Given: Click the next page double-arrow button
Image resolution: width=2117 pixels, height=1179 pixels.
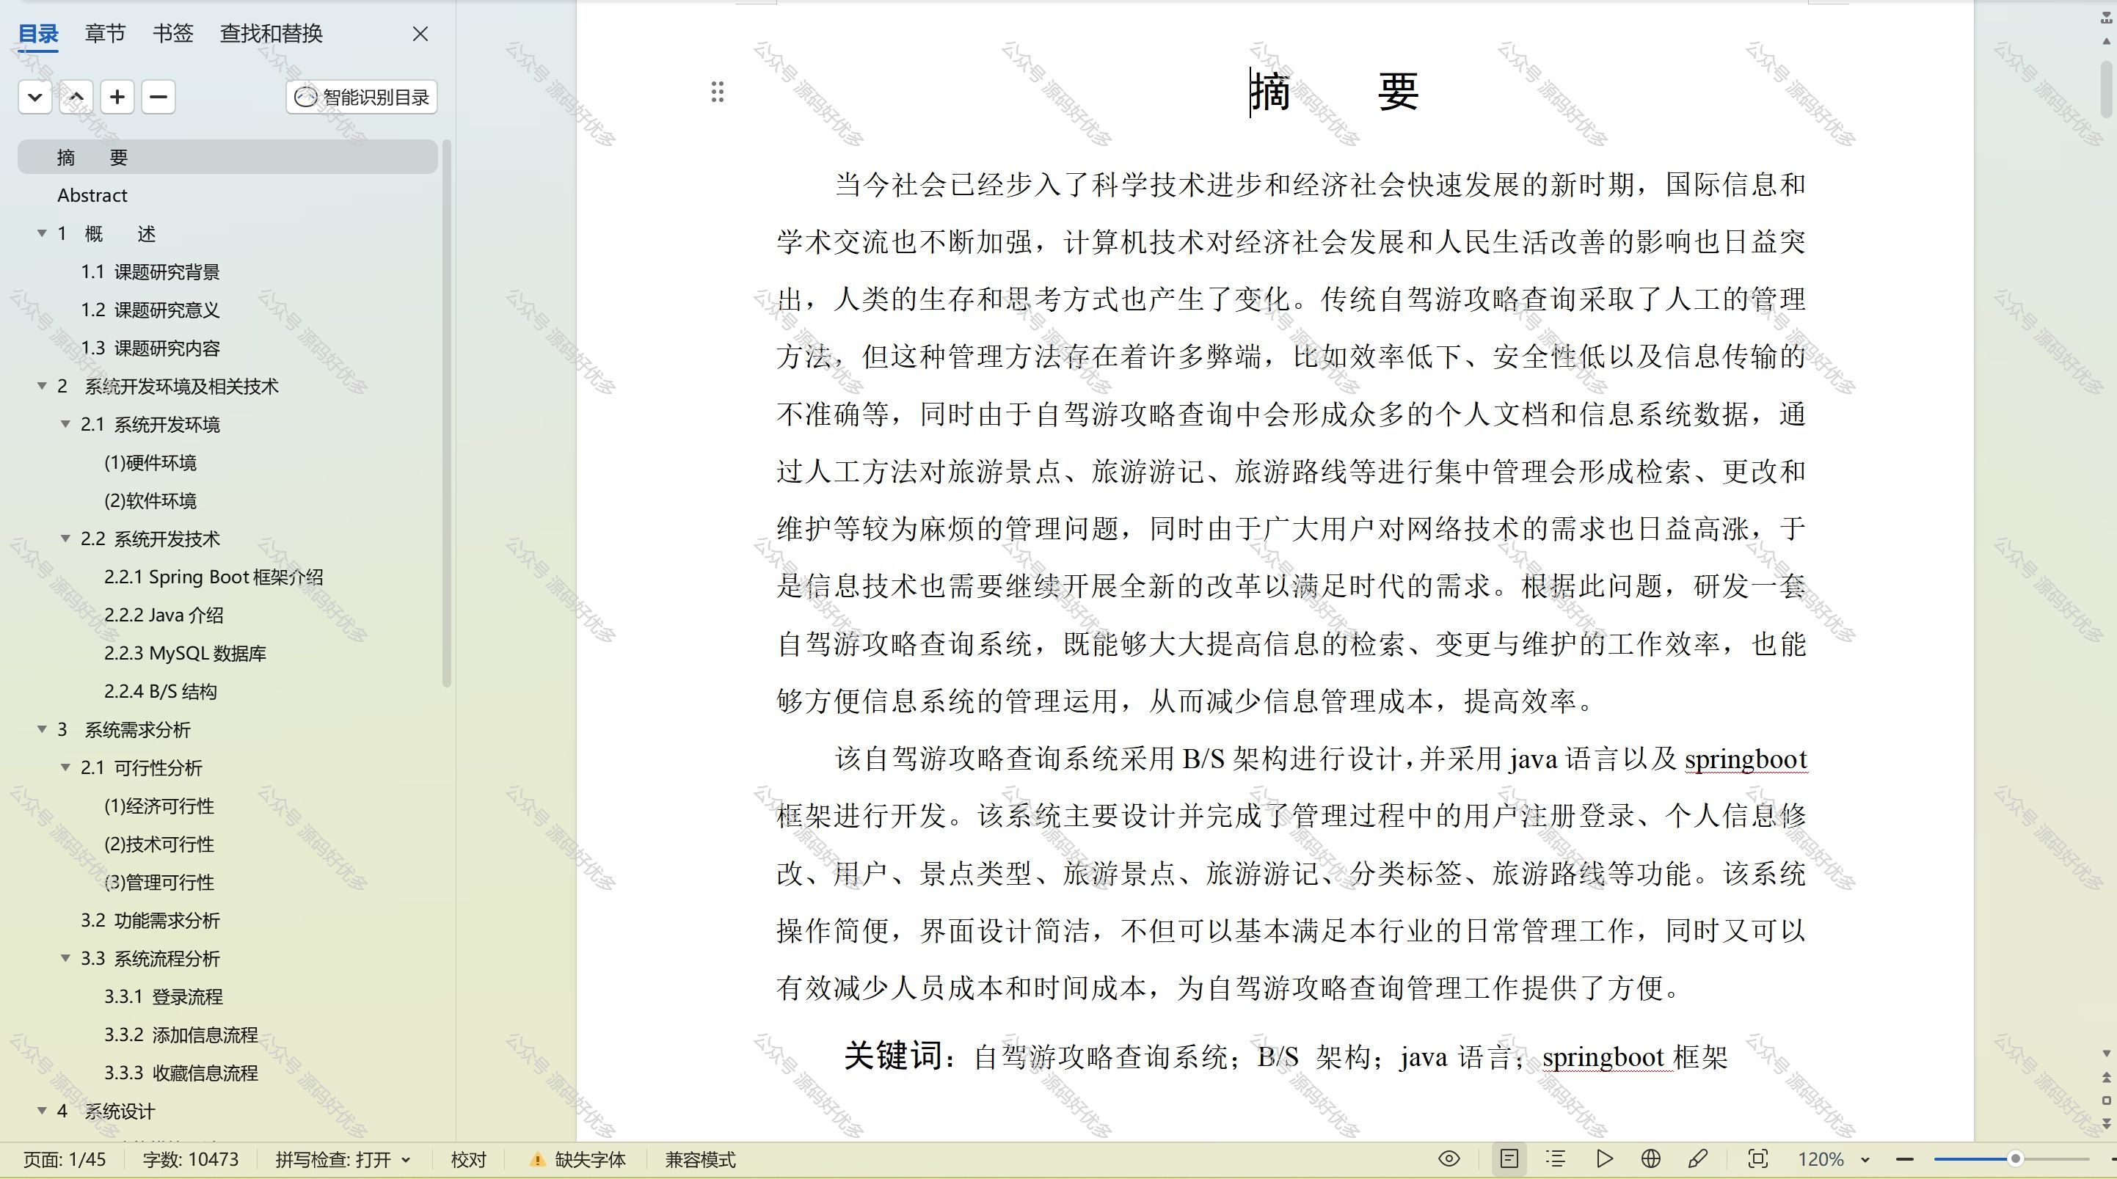Looking at the screenshot, I should click(2106, 1123).
